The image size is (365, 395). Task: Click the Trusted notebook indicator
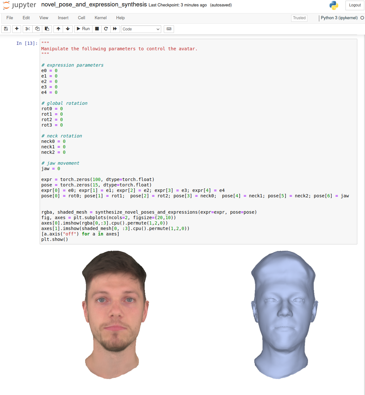coord(299,18)
